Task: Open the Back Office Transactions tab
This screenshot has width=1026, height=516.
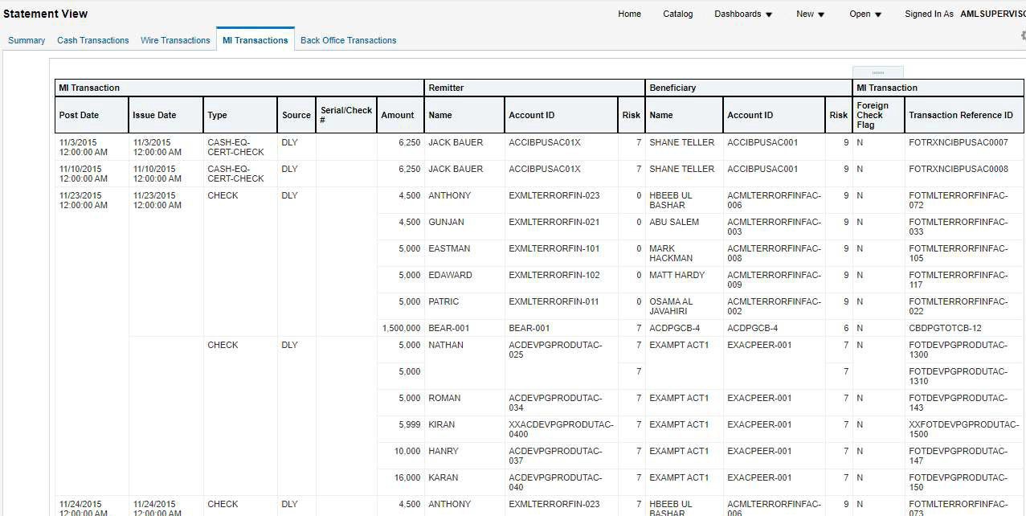Action: [x=348, y=39]
